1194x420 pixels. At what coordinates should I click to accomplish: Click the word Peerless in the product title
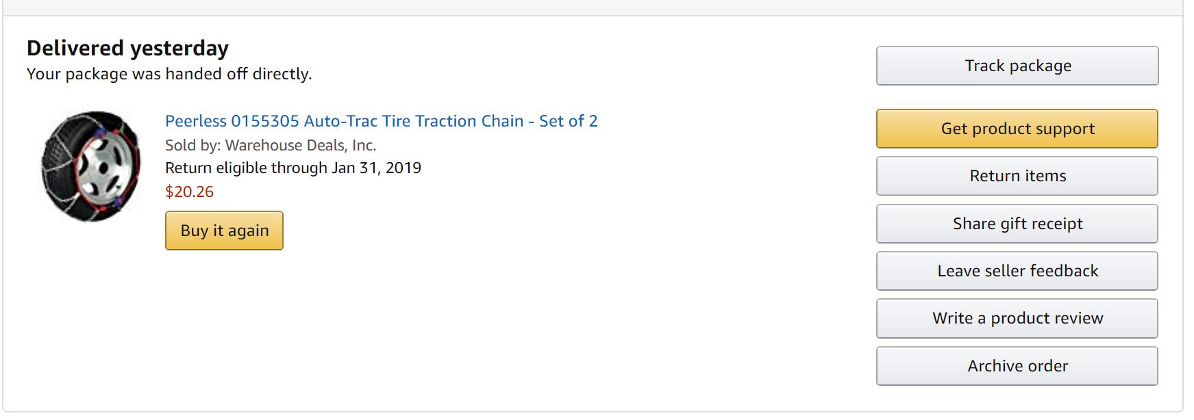click(x=195, y=121)
